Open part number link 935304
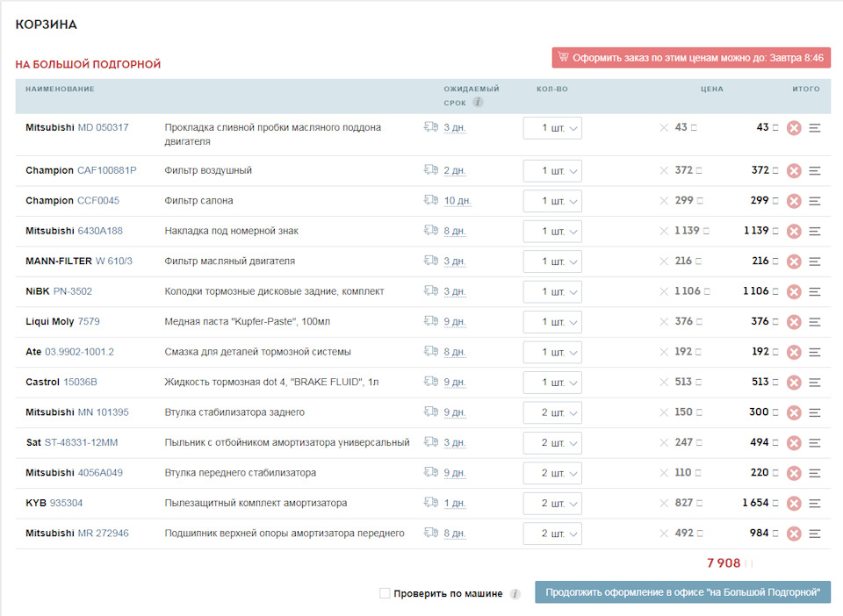This screenshot has height=616, width=843. point(66,503)
